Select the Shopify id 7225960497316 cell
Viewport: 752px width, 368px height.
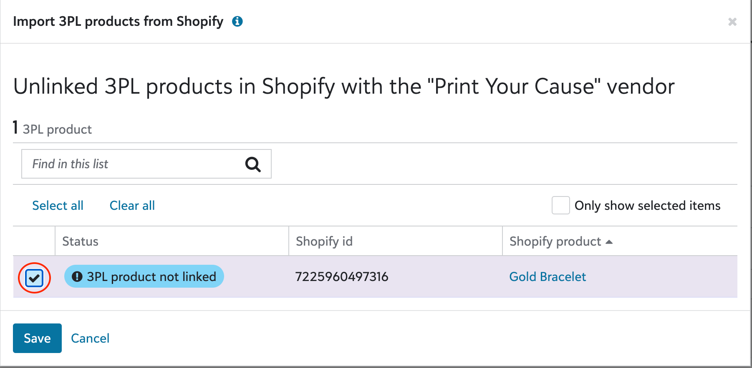342,277
